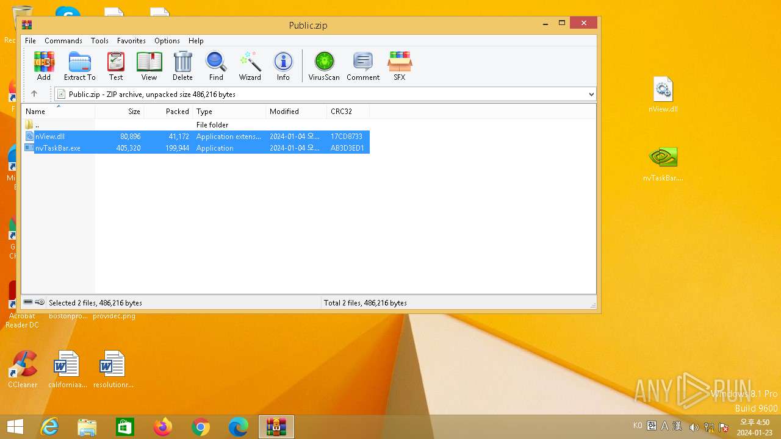This screenshot has height=439, width=781.
Task: Maximize the Public.zip window
Action: (x=562, y=24)
